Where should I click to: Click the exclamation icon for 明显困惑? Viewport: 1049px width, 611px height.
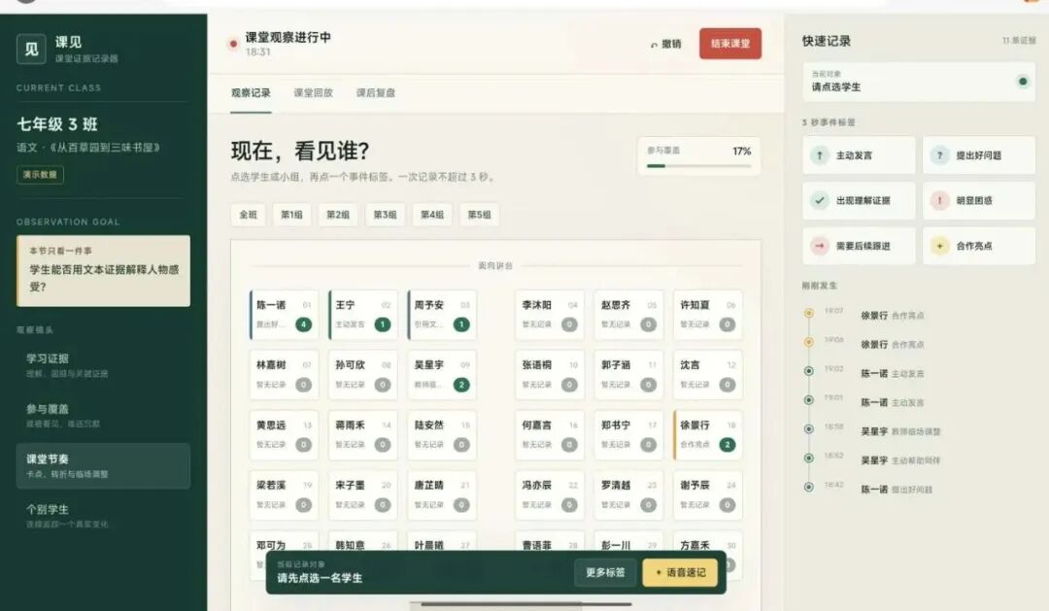[939, 200]
